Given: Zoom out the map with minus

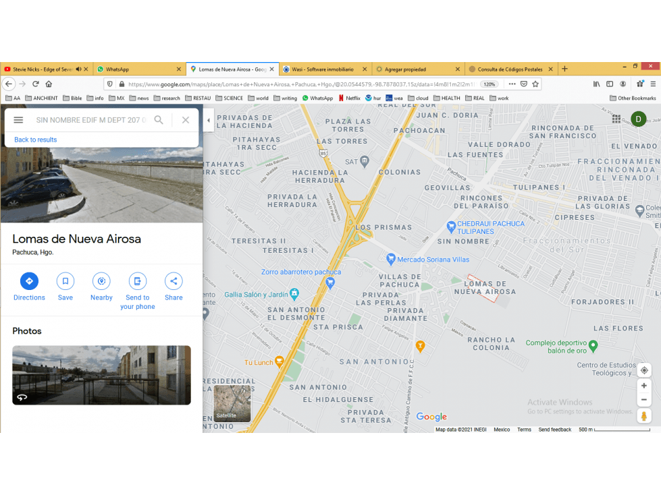Looking at the screenshot, I should (x=643, y=400).
